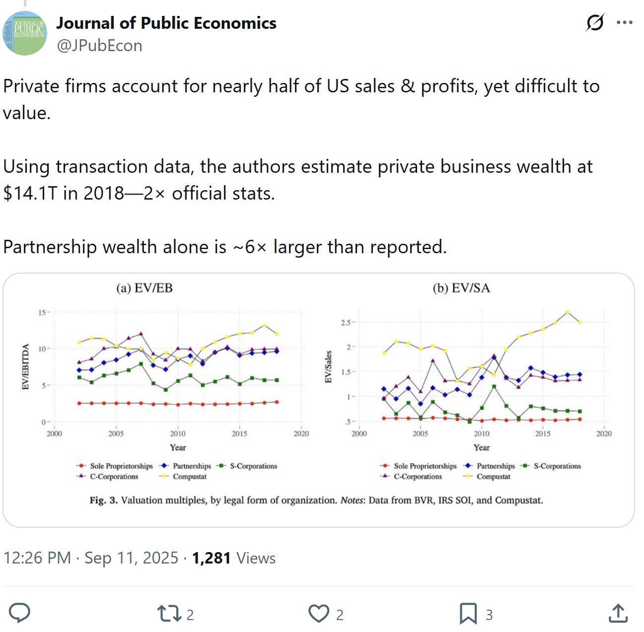
Task: Click the like count beside the heart
Action: (340, 615)
